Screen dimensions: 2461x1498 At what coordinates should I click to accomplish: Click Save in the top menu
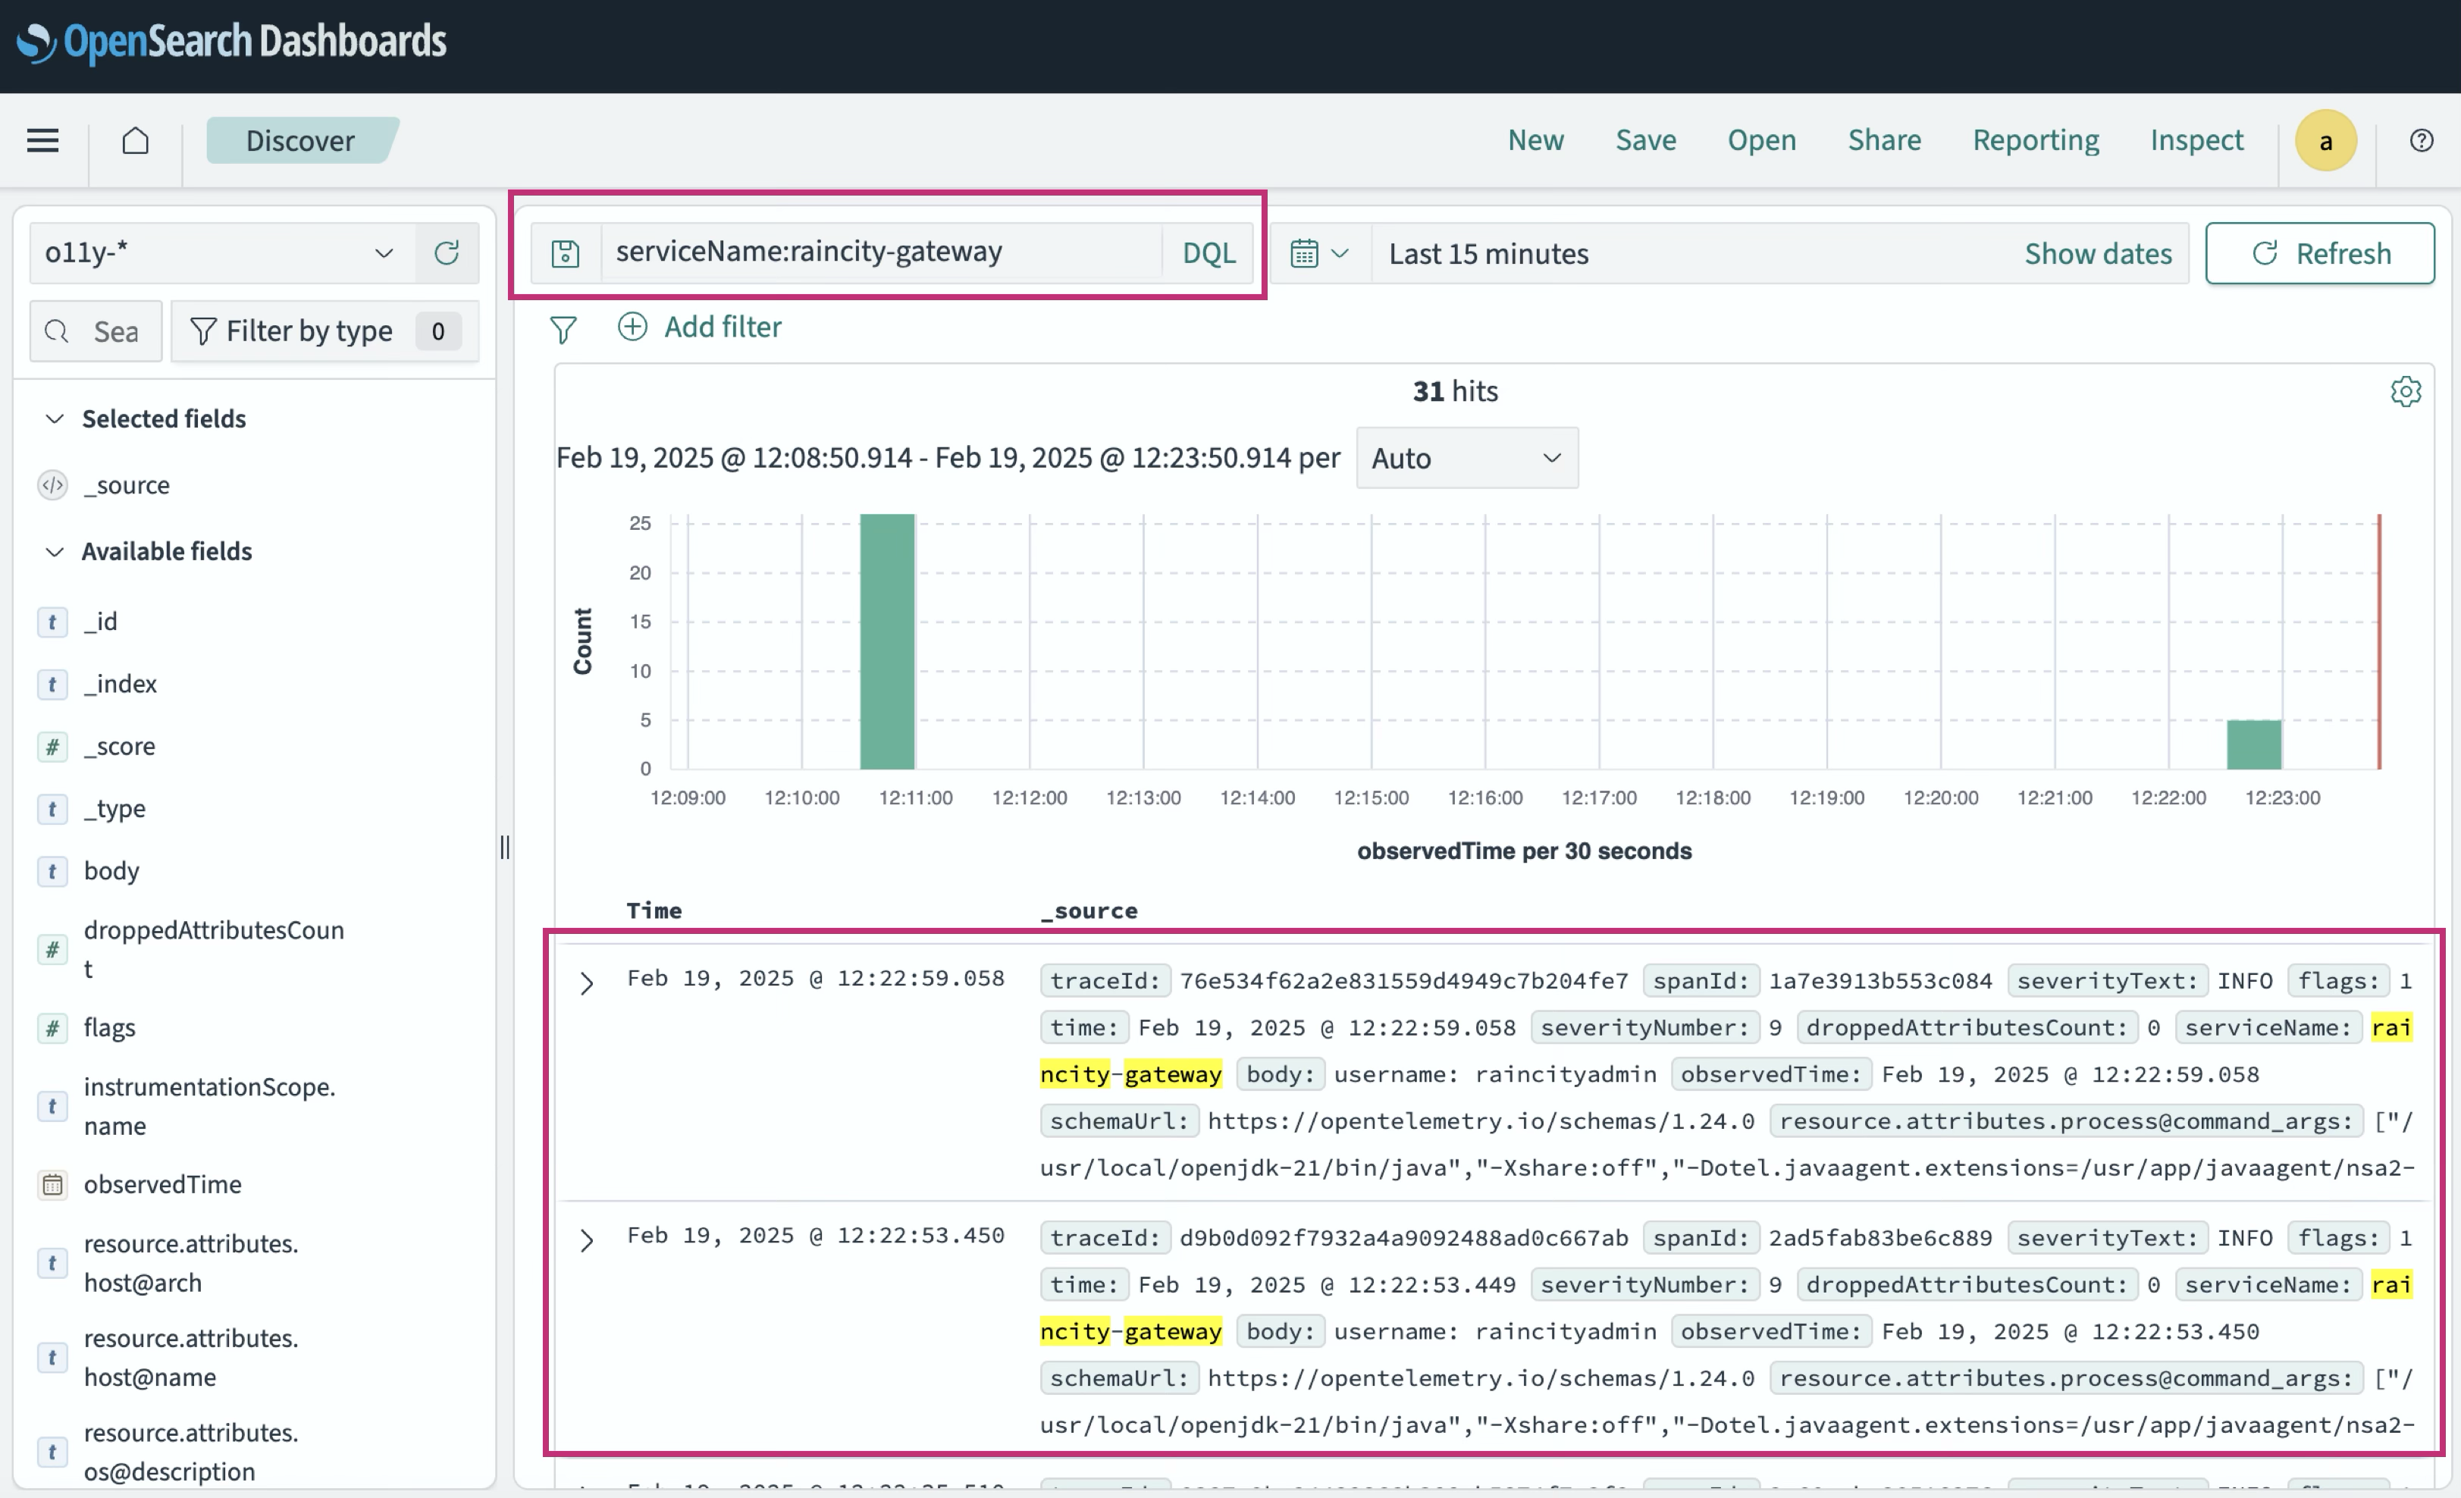[x=1645, y=141]
